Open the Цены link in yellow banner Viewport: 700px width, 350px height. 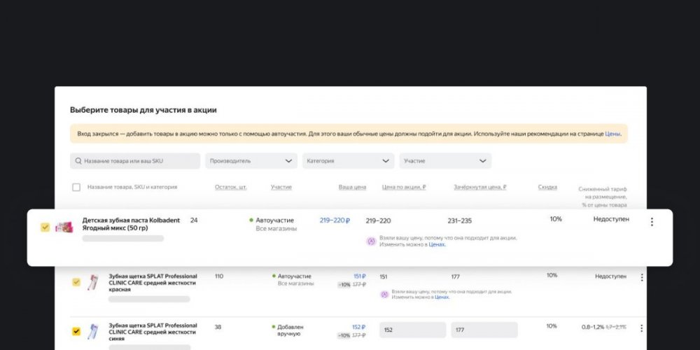(612, 134)
